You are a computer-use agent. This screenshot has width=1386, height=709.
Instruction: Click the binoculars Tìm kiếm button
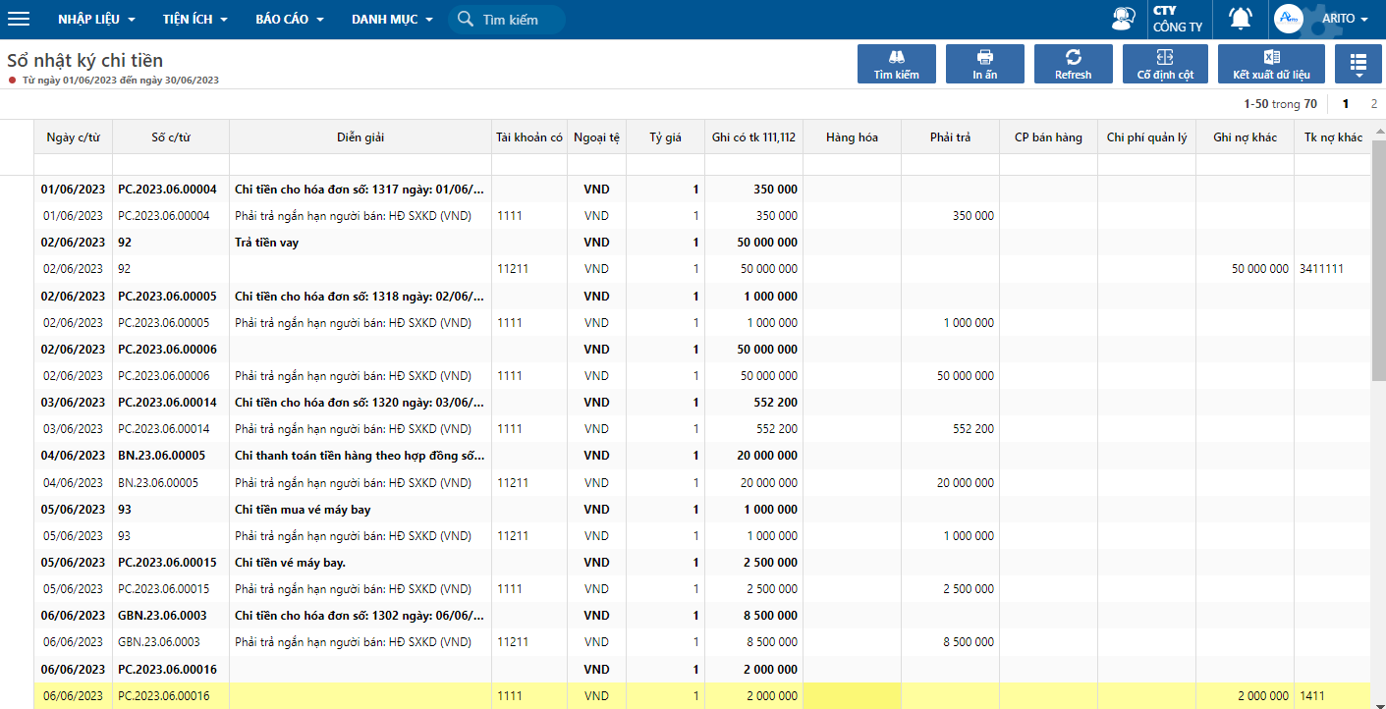pyautogui.click(x=896, y=65)
